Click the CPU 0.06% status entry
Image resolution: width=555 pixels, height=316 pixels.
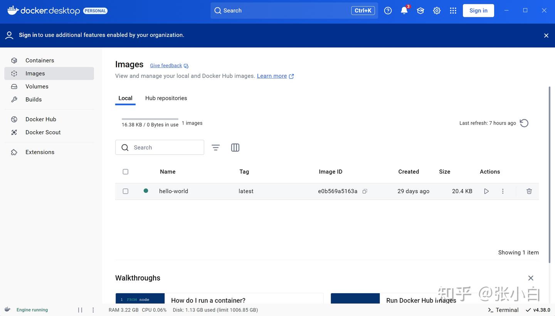point(154,310)
